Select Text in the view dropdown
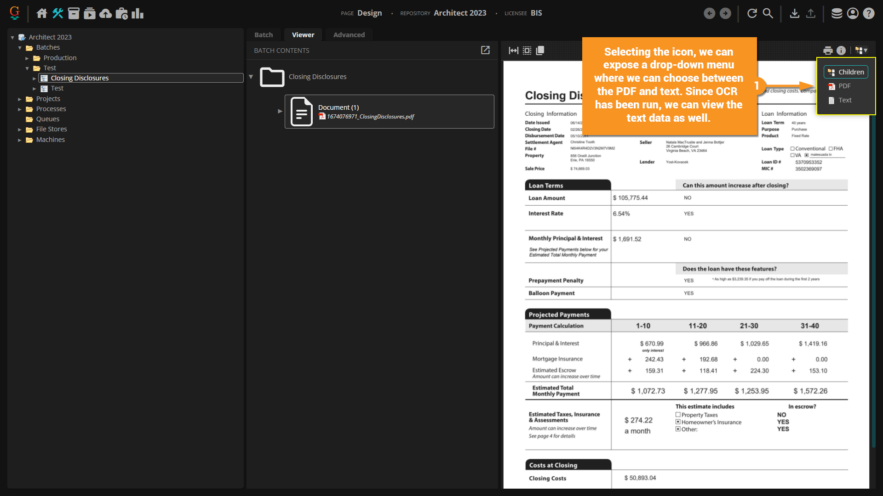Image resolution: width=883 pixels, height=496 pixels. (844, 100)
